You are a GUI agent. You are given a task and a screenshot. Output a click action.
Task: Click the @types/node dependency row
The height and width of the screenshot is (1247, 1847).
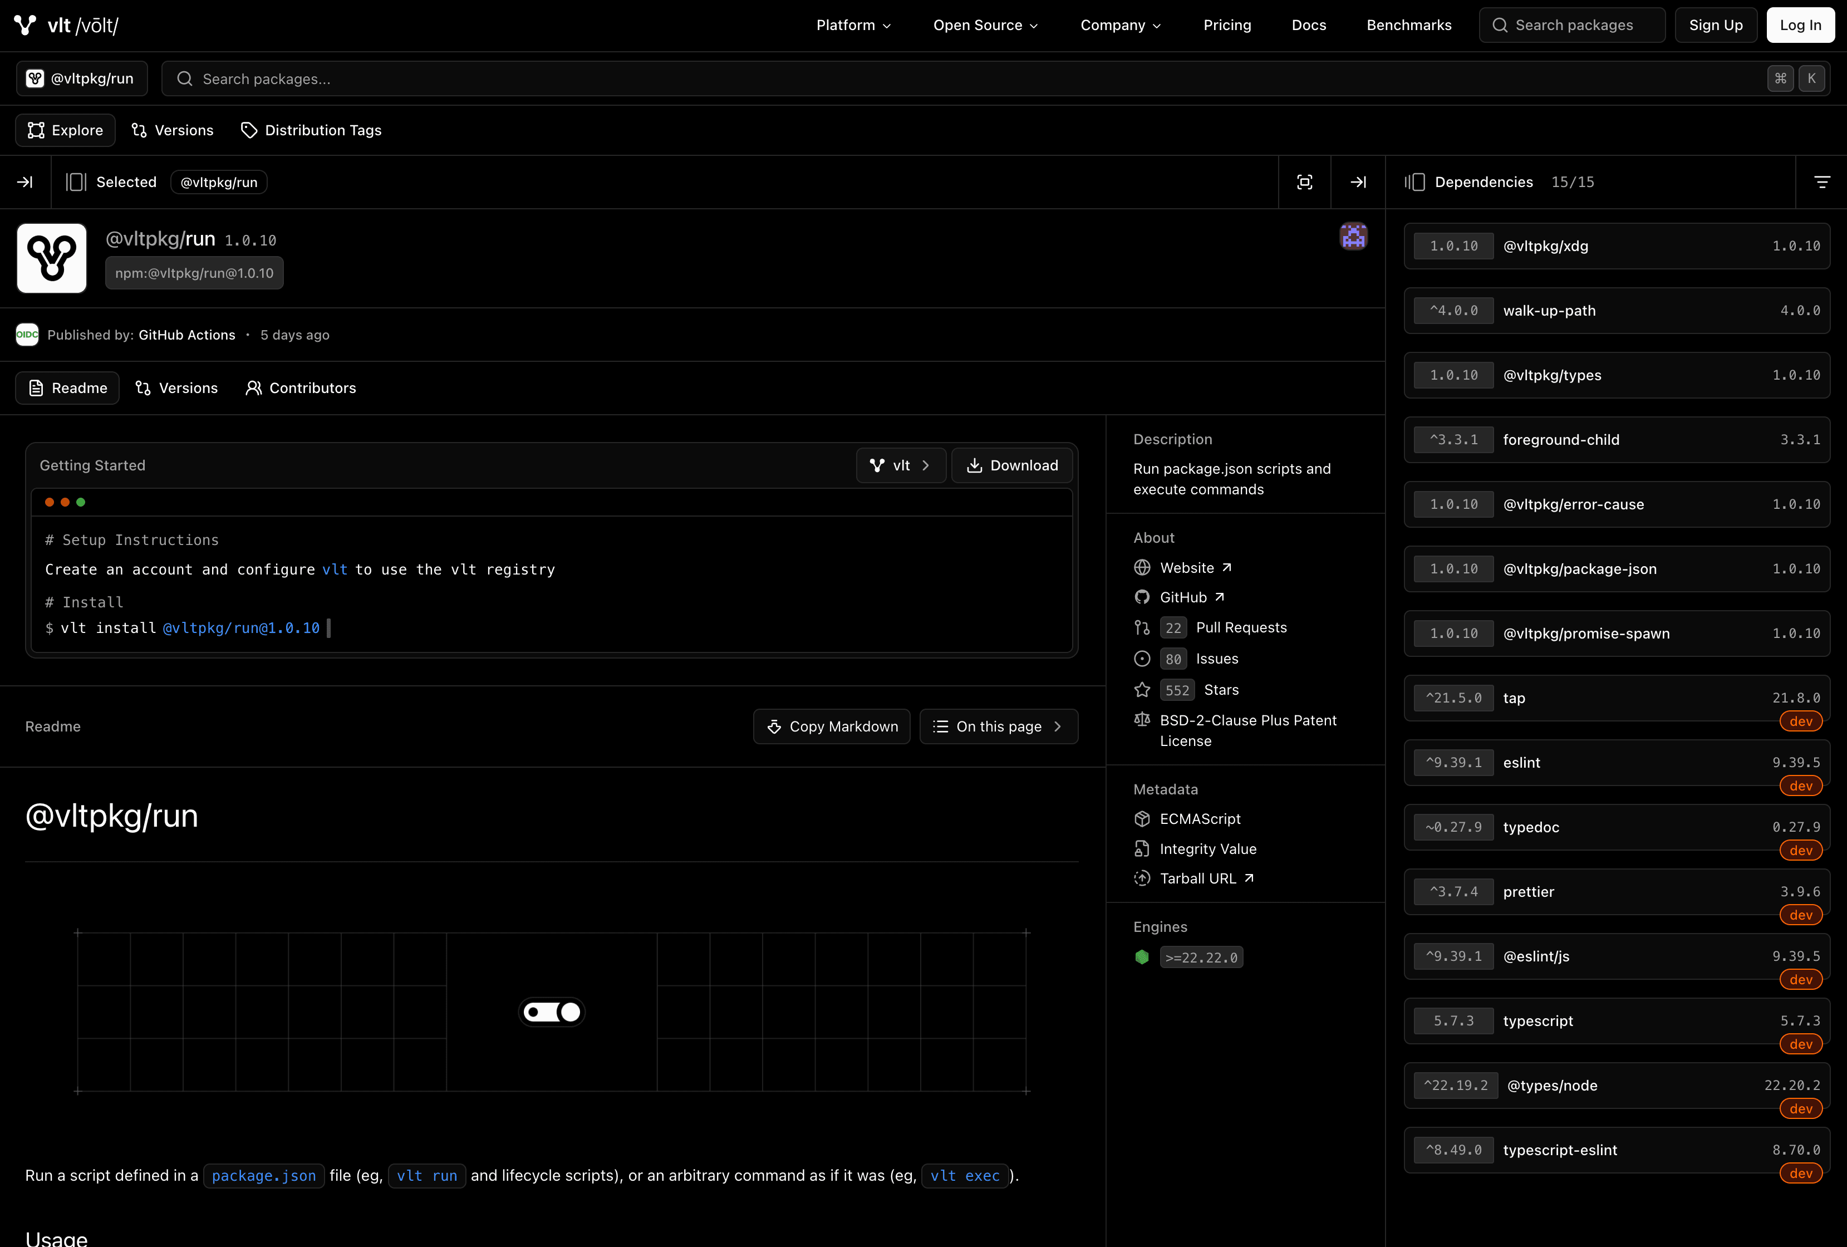click(1617, 1086)
